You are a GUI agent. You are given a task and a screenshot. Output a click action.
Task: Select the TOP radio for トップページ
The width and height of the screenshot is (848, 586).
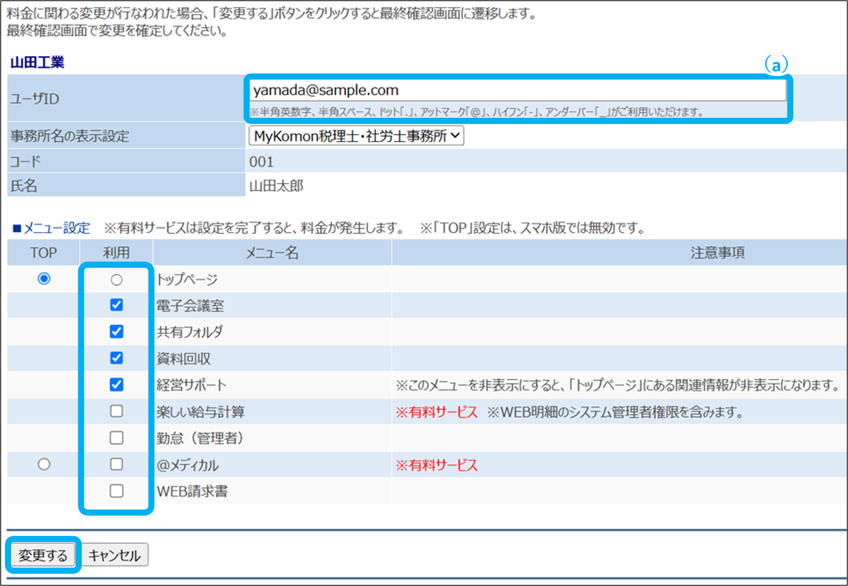point(44,278)
